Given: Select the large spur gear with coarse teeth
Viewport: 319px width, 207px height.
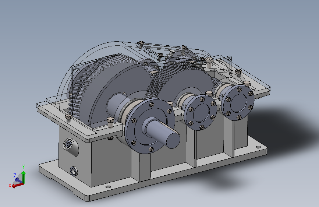Looking at the screenshot, I should pos(98,90).
